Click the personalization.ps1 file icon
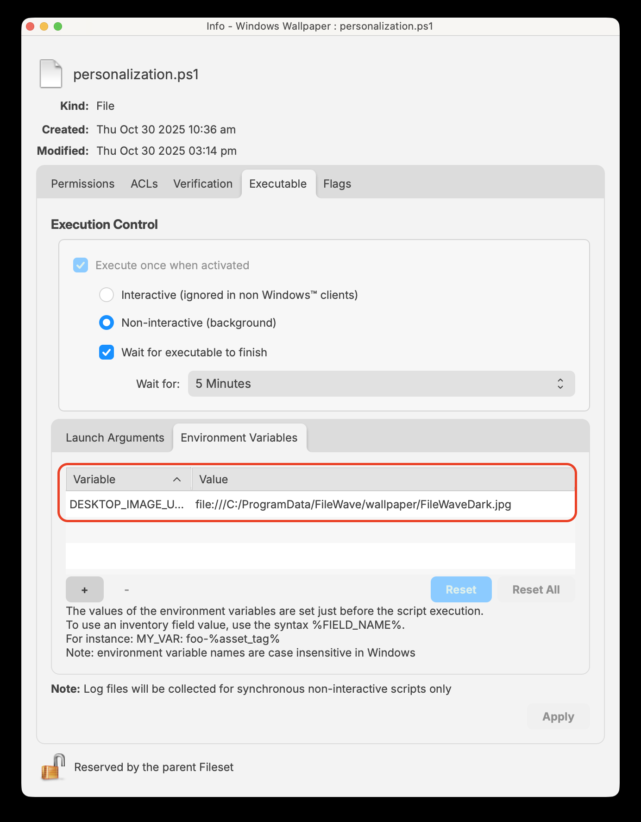The height and width of the screenshot is (822, 641). (51, 74)
